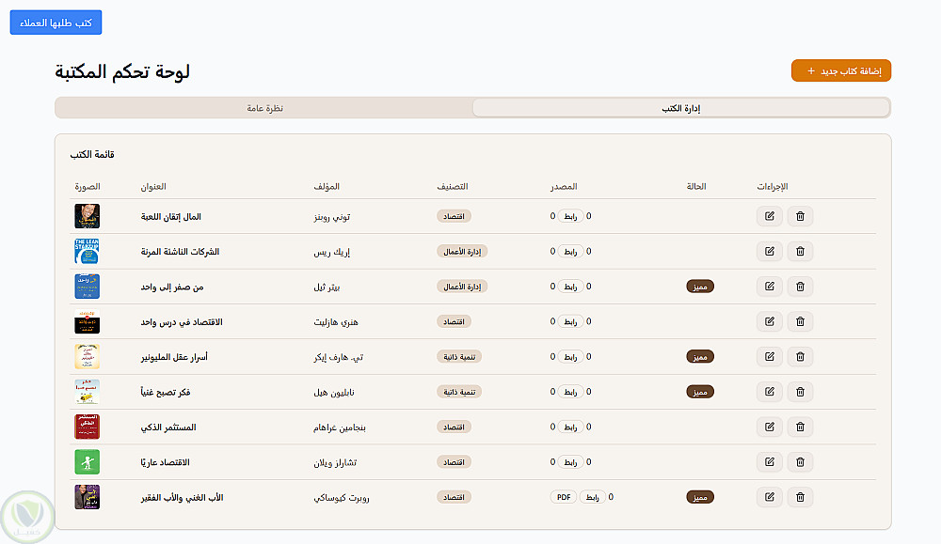Image resolution: width=941 pixels, height=544 pixels.
Task: Edit the book من صفر إلى واحد
Action: (x=769, y=287)
